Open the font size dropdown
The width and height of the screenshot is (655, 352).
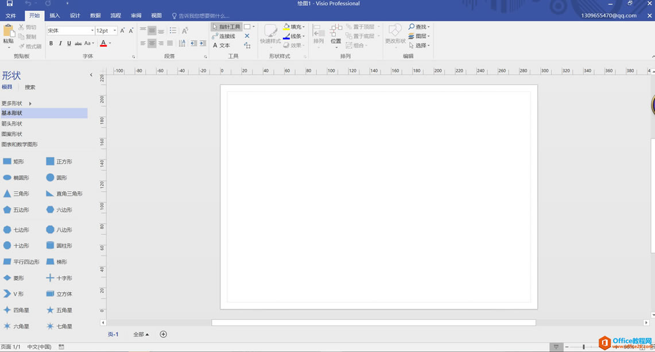[x=115, y=30]
